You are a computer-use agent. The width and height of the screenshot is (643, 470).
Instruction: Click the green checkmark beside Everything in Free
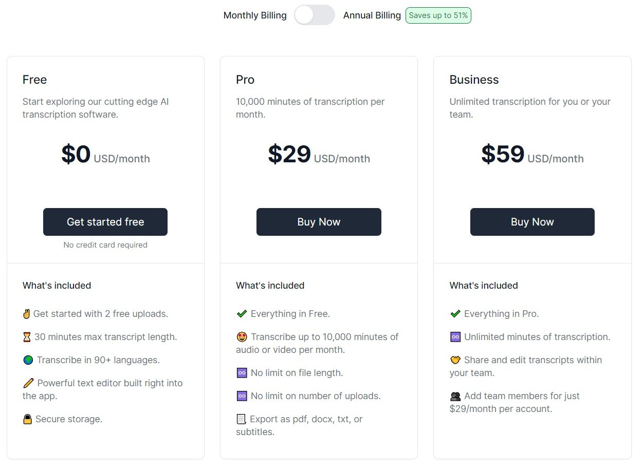[x=241, y=313]
